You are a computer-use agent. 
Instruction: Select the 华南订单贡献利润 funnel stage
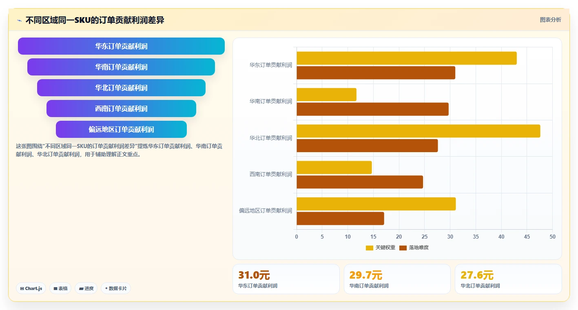121,67
